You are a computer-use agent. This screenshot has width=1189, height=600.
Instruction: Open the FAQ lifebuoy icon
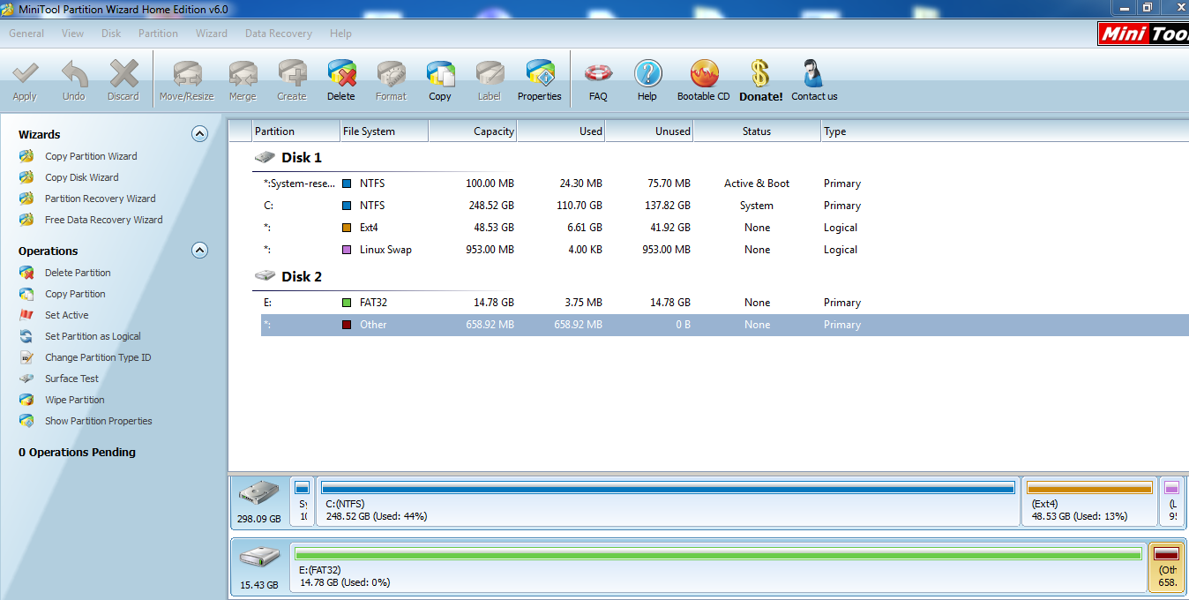[598, 74]
